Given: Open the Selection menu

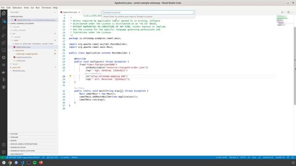Looking at the screenshot, I should pyautogui.click(x=17, y=8).
